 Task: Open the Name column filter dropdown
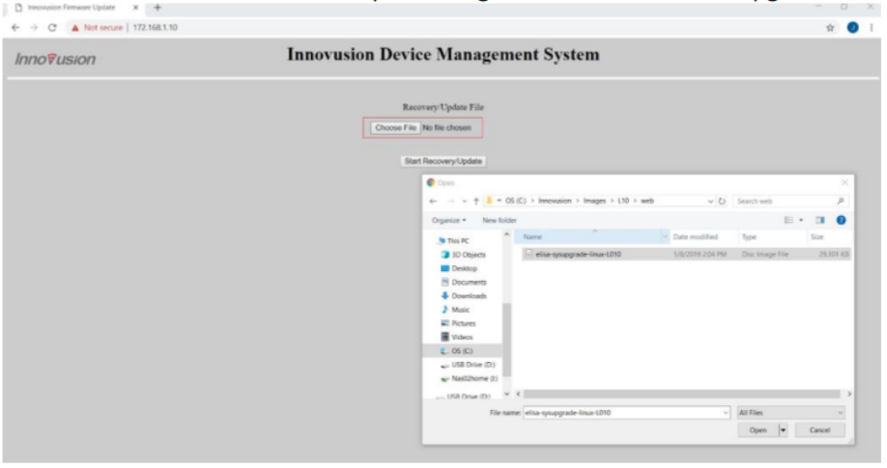[665, 236]
